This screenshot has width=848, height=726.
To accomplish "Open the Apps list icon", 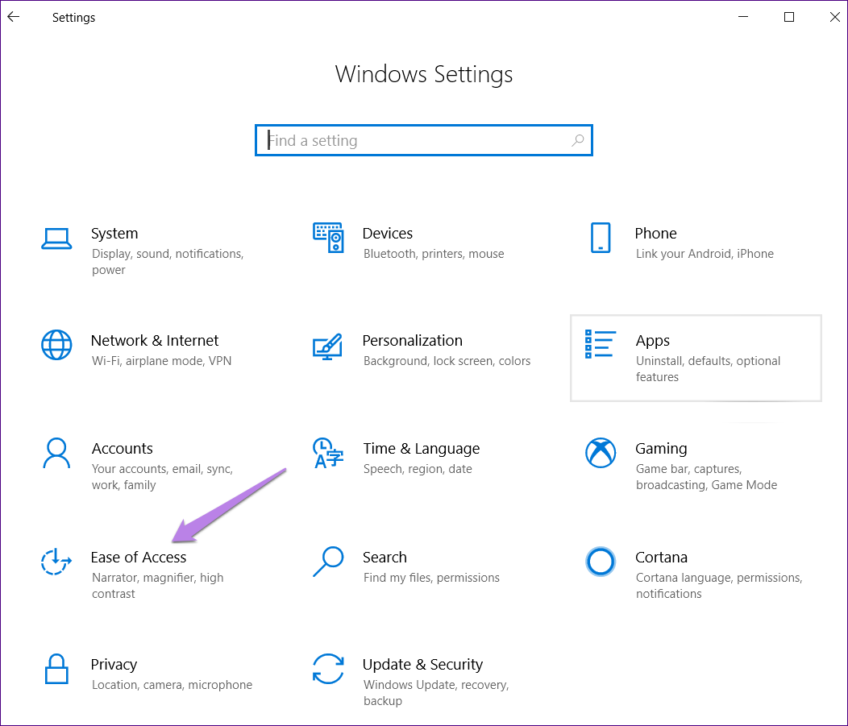I will [600, 344].
